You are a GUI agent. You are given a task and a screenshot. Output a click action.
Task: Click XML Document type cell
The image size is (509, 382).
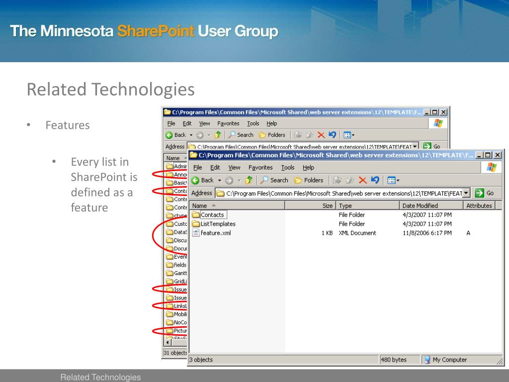coord(357,233)
